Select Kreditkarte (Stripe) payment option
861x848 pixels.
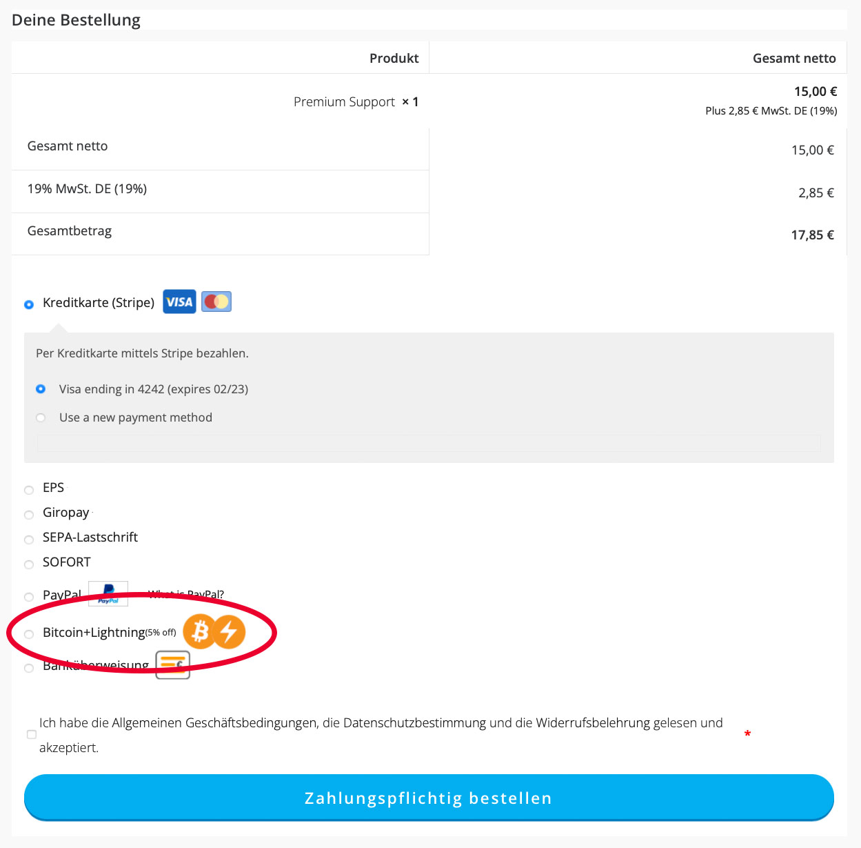tap(29, 304)
